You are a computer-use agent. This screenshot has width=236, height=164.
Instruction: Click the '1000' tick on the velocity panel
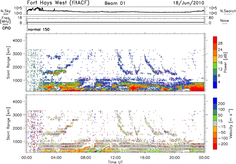[x=17, y=142]
